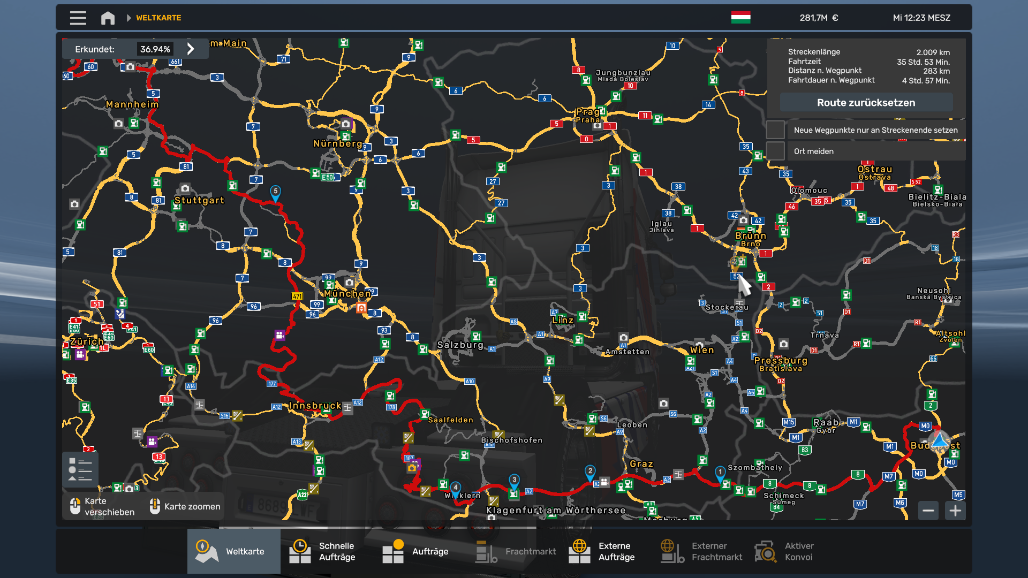Image resolution: width=1028 pixels, height=578 pixels.
Task: Click the WELTKARTE breadcrumb arrow
Action: 128,18
